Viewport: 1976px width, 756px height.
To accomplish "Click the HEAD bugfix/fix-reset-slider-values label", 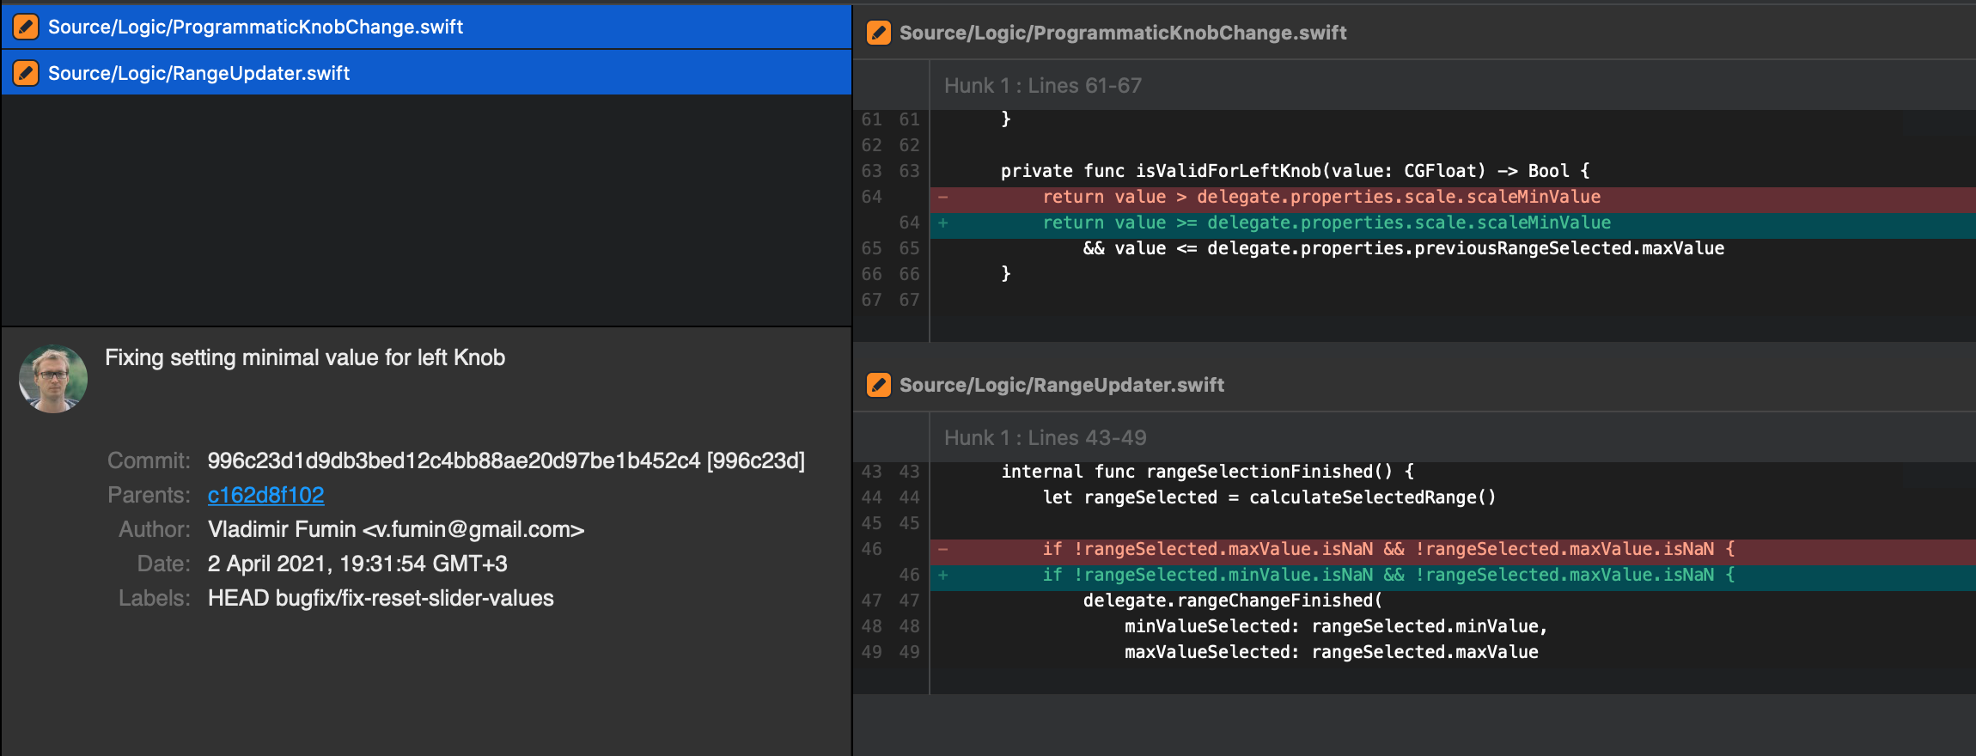I will pos(381,598).
